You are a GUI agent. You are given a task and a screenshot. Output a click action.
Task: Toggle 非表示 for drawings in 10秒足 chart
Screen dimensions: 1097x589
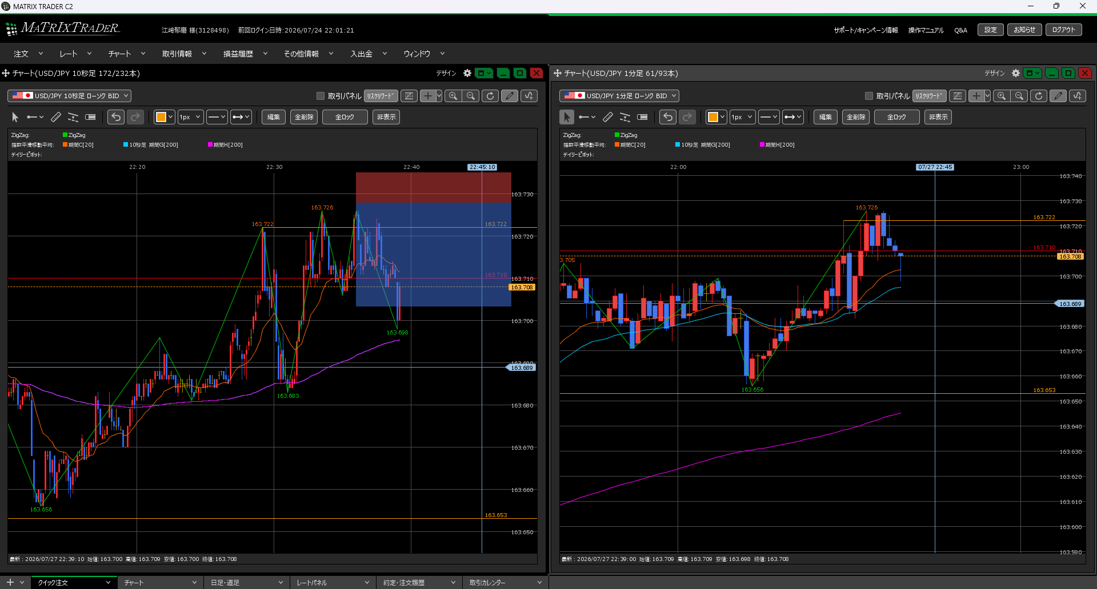pos(386,117)
